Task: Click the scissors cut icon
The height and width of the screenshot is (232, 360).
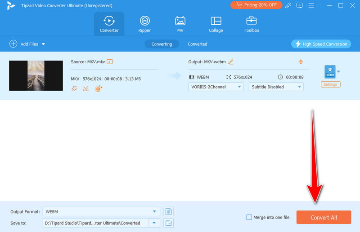Action: pos(85,88)
